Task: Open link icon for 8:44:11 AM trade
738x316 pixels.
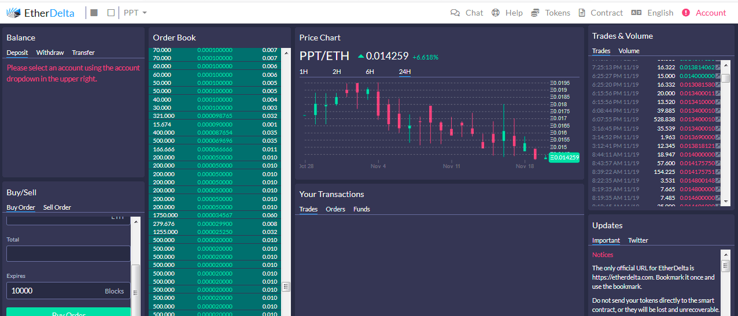Action: [x=718, y=154]
